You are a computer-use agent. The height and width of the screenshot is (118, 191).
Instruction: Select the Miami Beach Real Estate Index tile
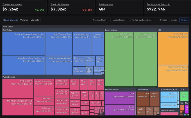tap(24, 65)
